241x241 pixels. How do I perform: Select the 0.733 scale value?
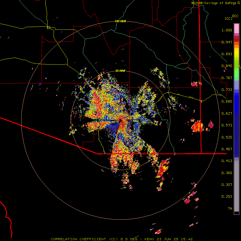point(227,90)
